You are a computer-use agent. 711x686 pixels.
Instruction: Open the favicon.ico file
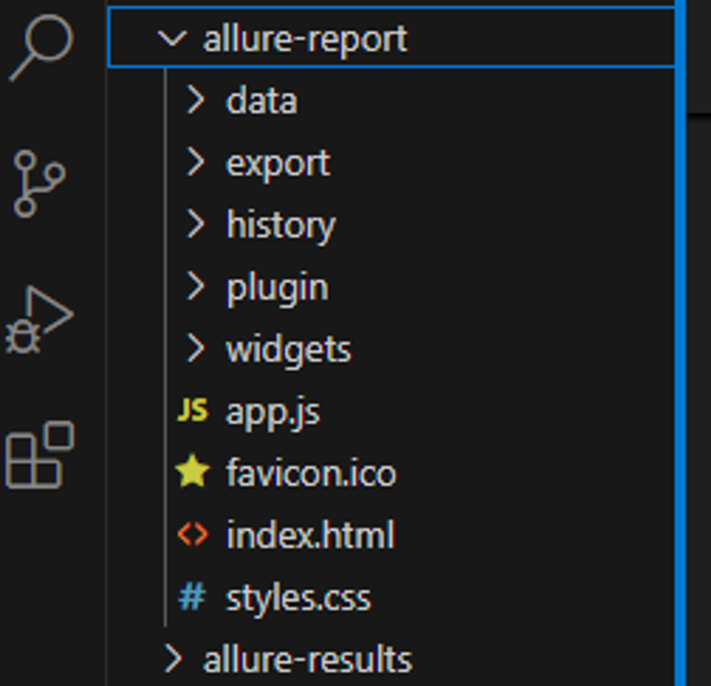pos(311,473)
